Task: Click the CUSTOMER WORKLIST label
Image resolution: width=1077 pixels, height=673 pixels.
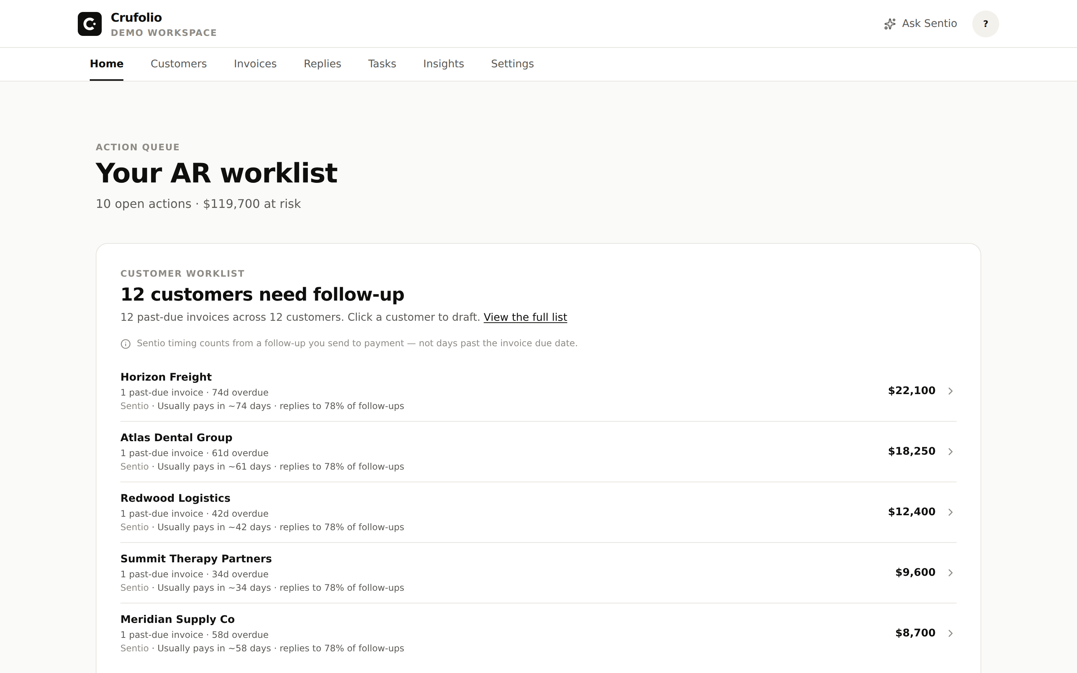Action: (182, 274)
